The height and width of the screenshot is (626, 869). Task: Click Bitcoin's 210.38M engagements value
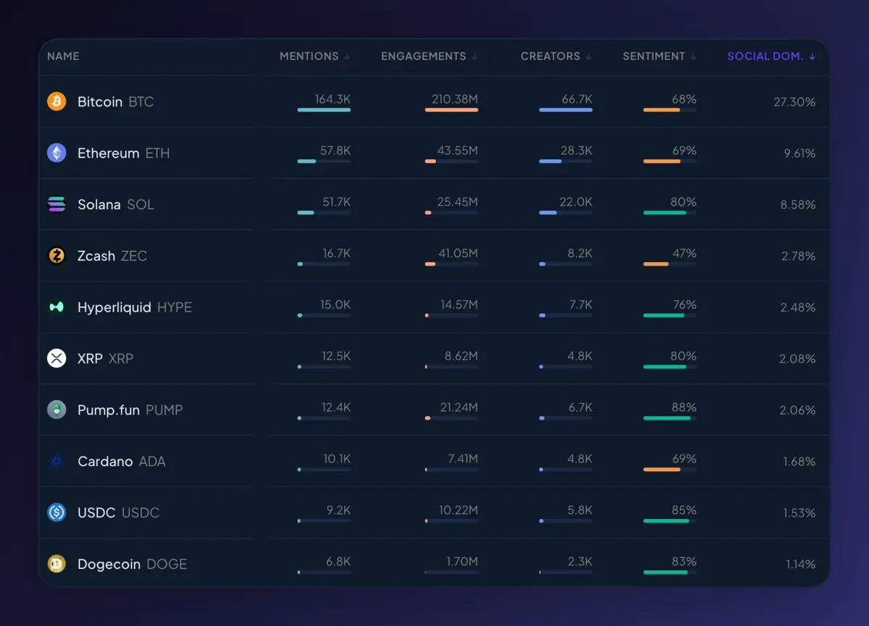pos(453,99)
